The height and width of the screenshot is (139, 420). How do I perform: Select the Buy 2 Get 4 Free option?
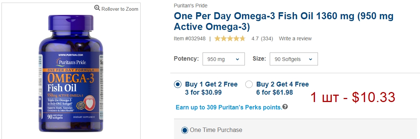pyautogui.click(x=249, y=85)
